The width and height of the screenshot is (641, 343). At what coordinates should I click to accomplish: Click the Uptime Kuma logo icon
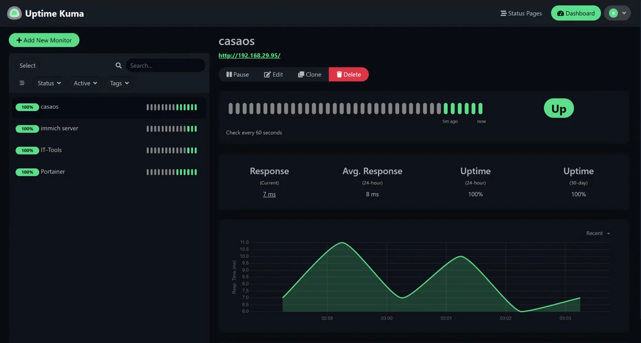[x=15, y=13]
